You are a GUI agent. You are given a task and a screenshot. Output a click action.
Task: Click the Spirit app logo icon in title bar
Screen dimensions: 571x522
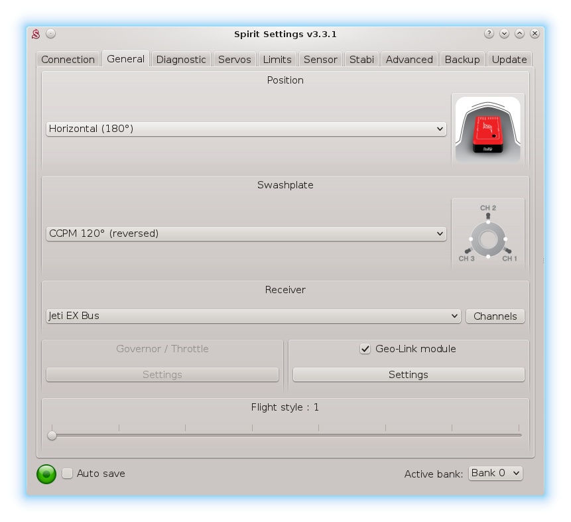coord(36,34)
